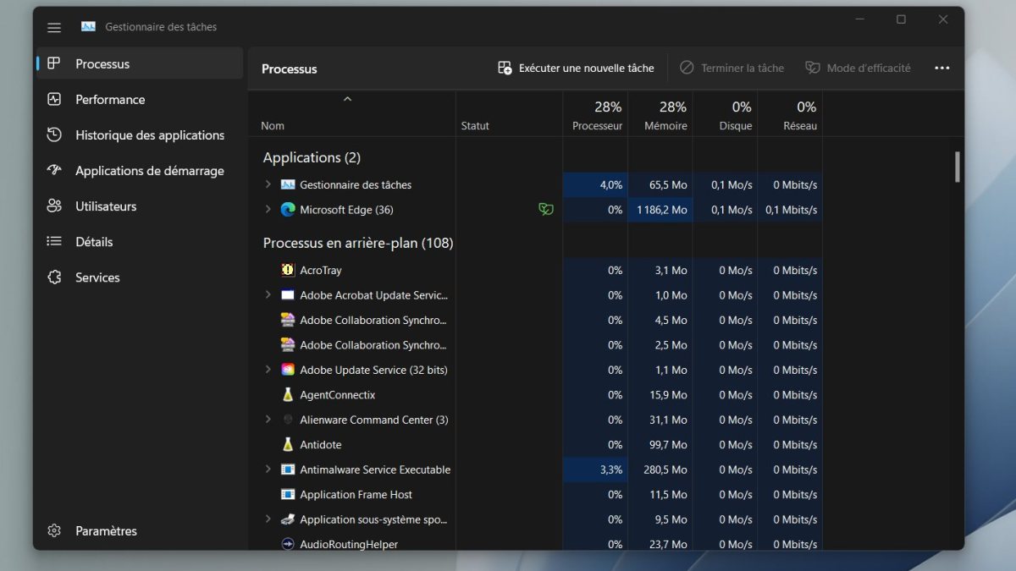Click the Utilisateurs sidebar icon

54,206
